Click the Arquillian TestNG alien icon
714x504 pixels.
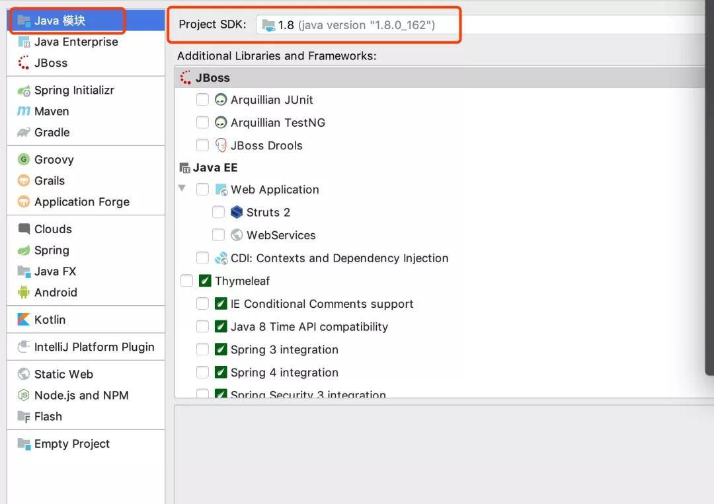tap(221, 122)
